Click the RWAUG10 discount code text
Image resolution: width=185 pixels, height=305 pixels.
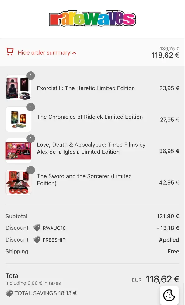click(54, 228)
